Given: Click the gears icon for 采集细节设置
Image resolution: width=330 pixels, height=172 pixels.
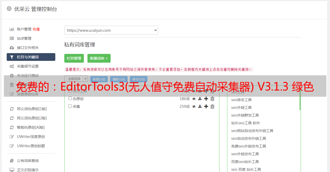Looking at the screenshot, I should tap(12, 66).
